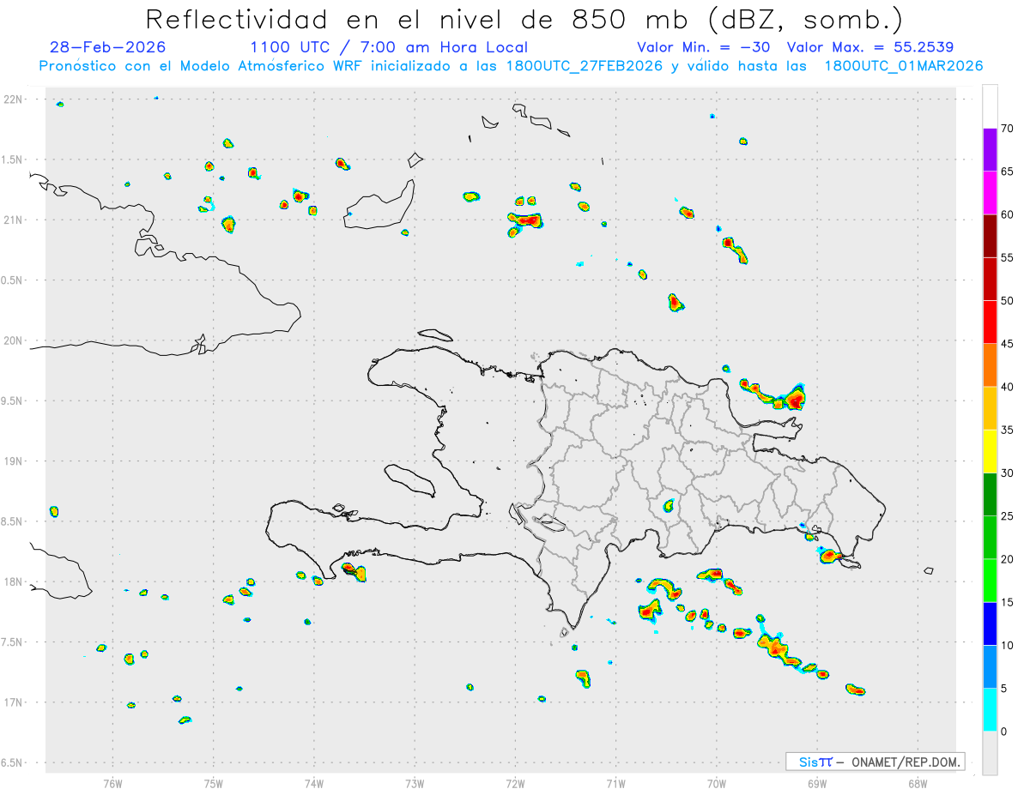Click the dark red 55–60 dBZ colorbar segment
Image resolution: width=1030 pixels, height=795 pixels.
coord(990,236)
